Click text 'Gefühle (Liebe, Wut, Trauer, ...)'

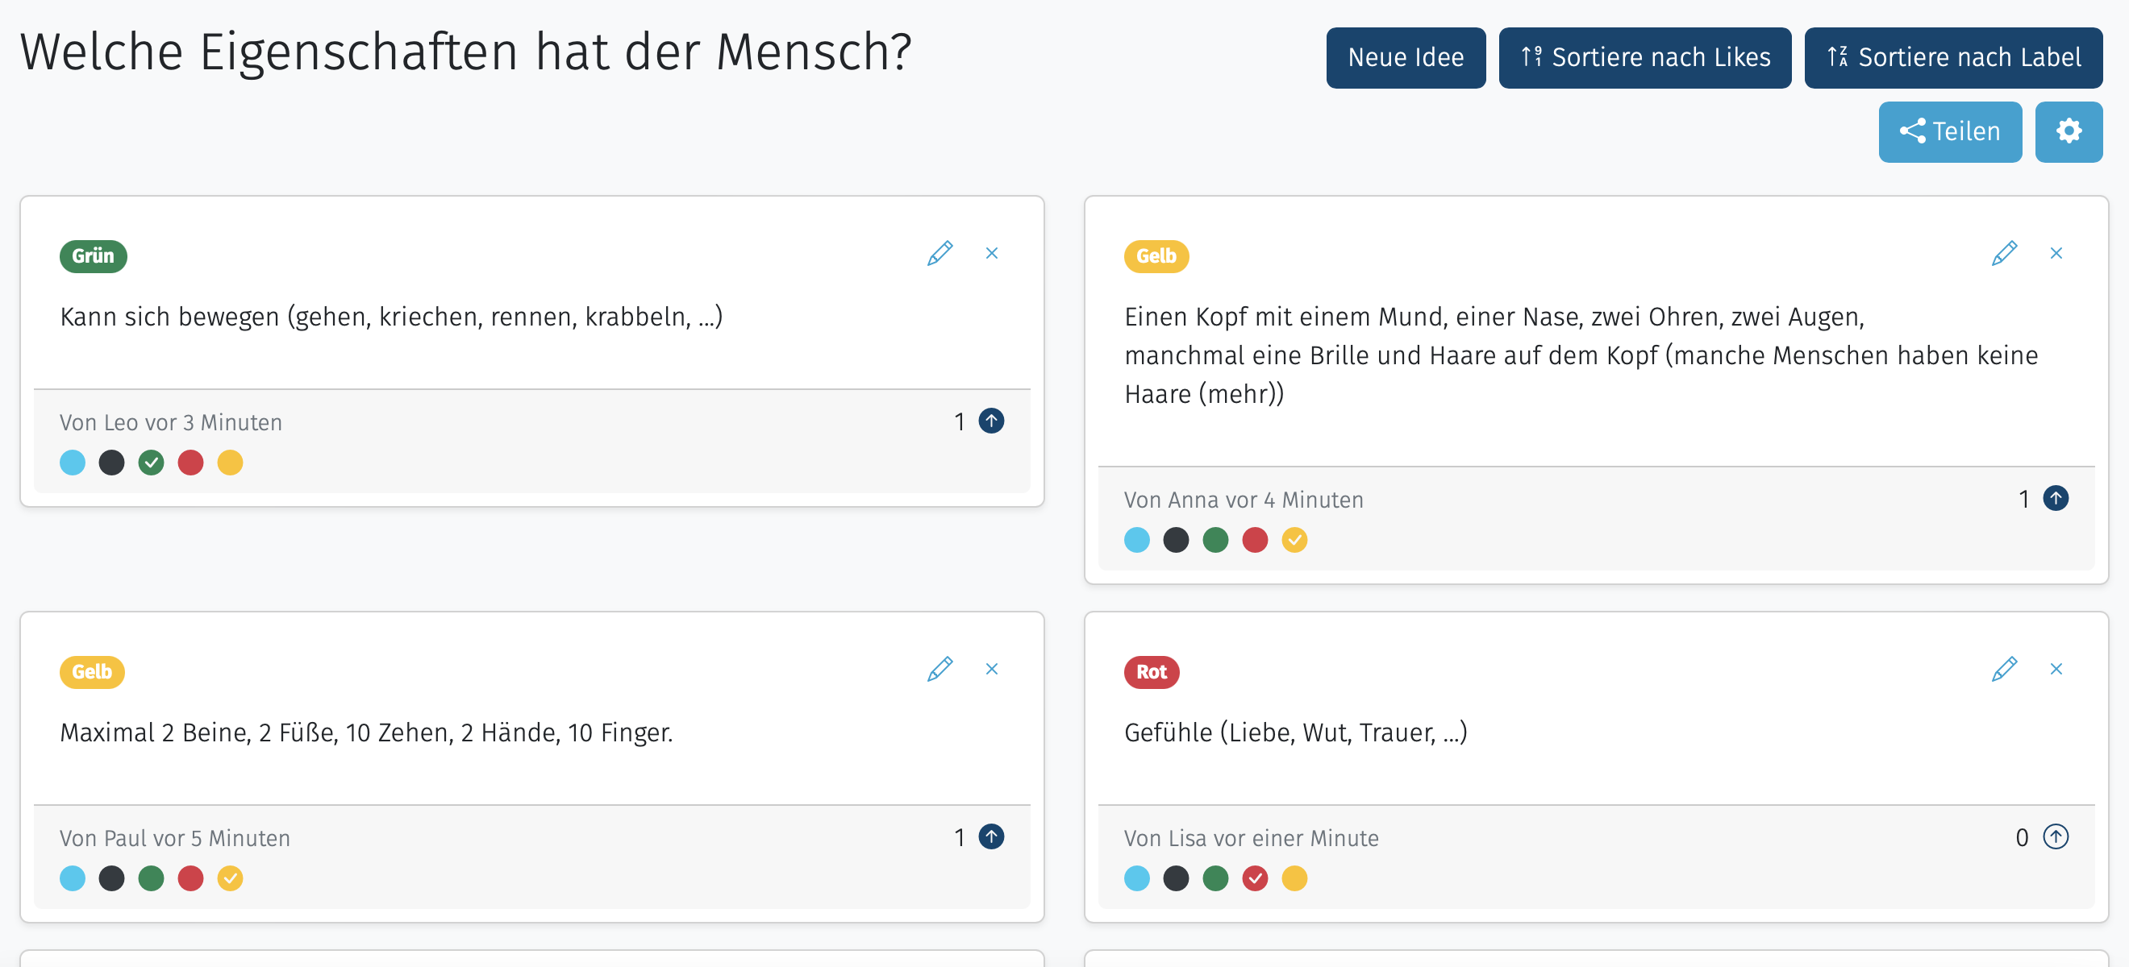[1295, 733]
